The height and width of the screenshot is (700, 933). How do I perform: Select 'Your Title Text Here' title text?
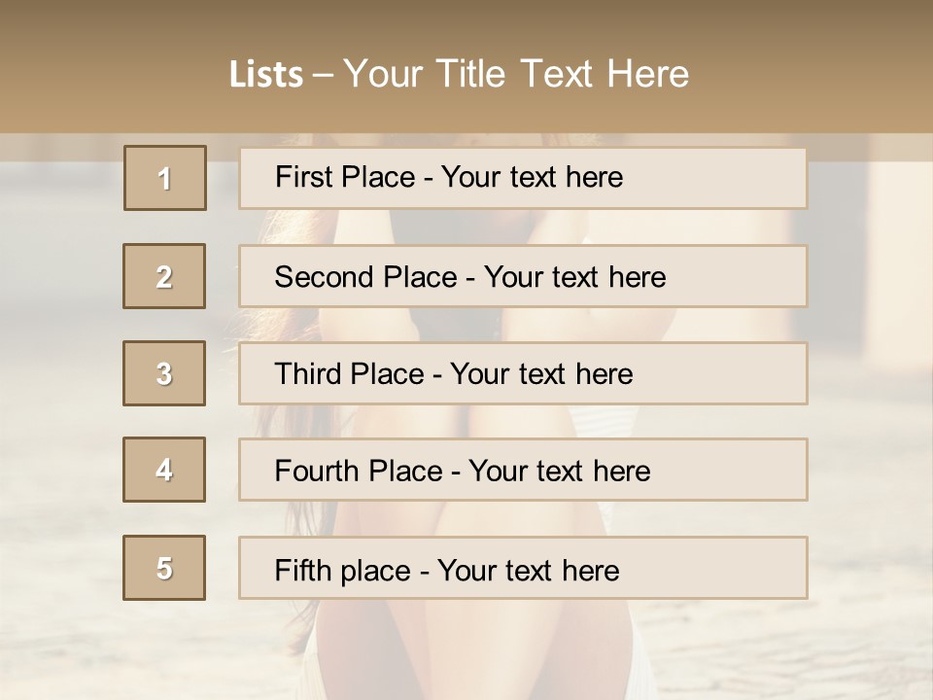point(515,74)
